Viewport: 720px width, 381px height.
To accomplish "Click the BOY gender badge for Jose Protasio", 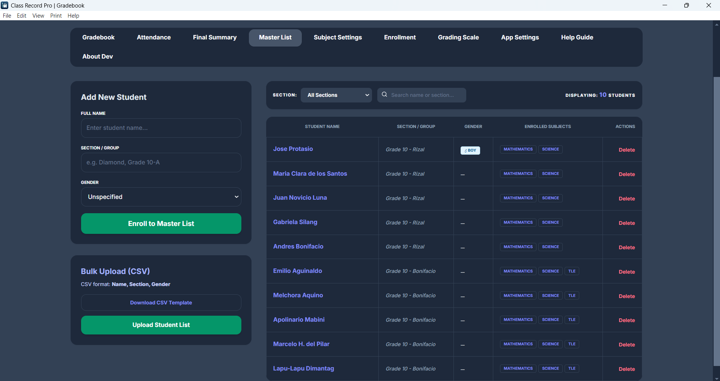I will point(470,150).
